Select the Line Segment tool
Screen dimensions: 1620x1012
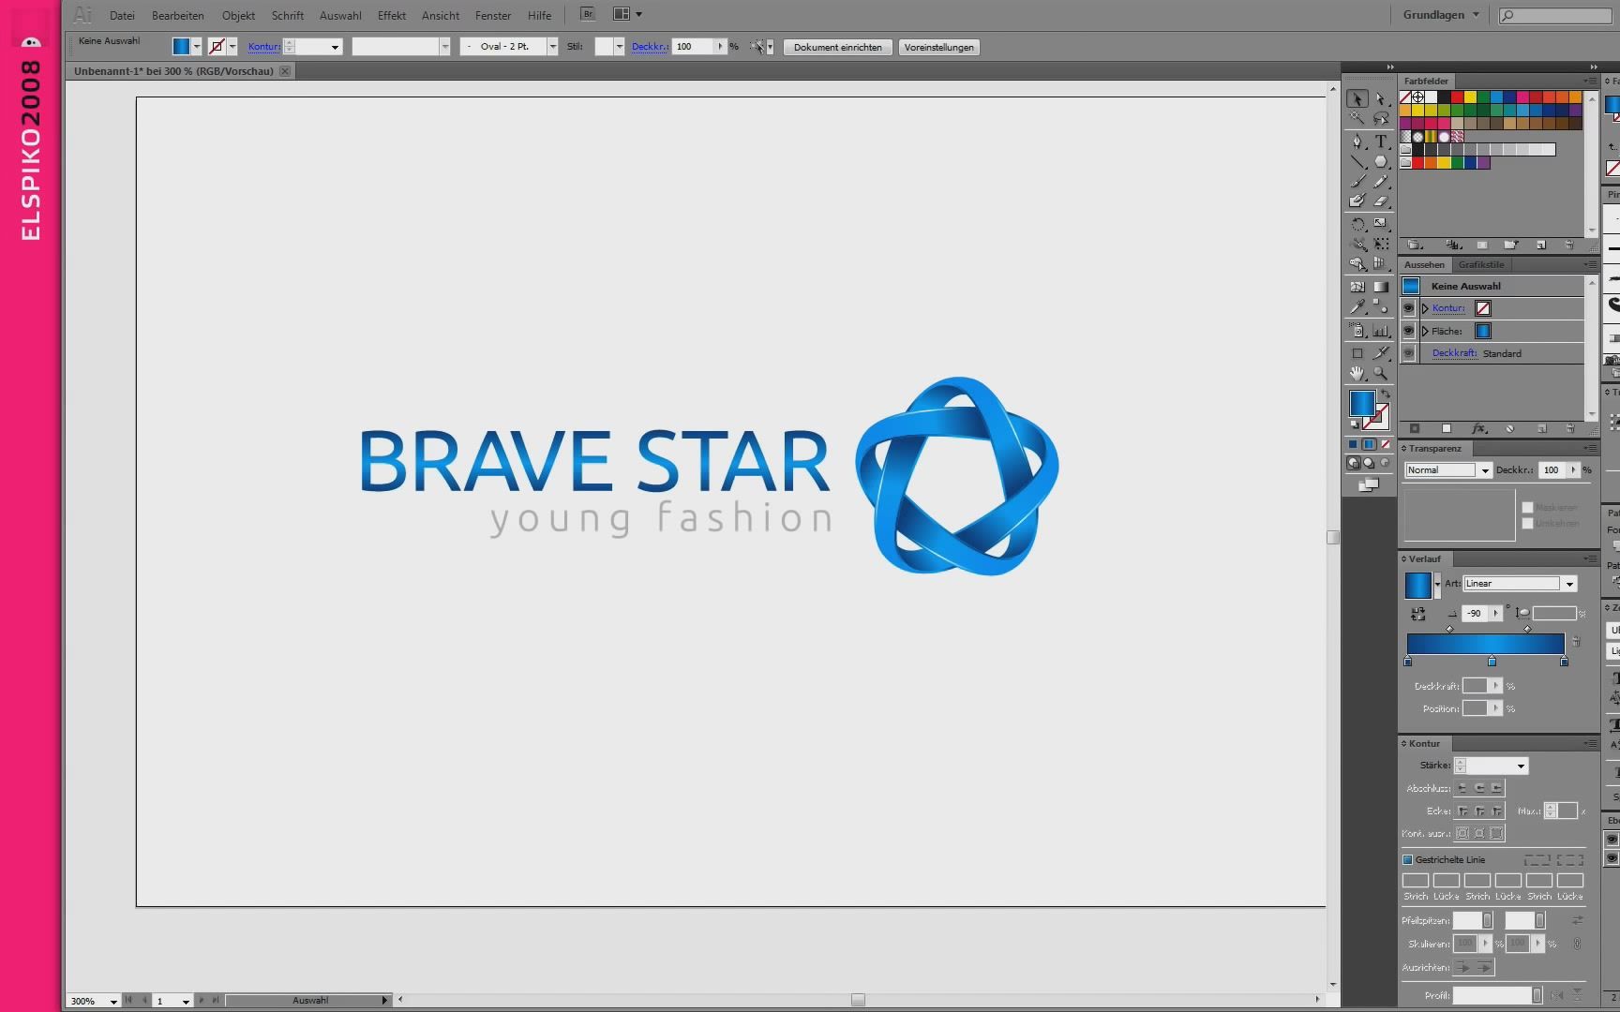1357,161
